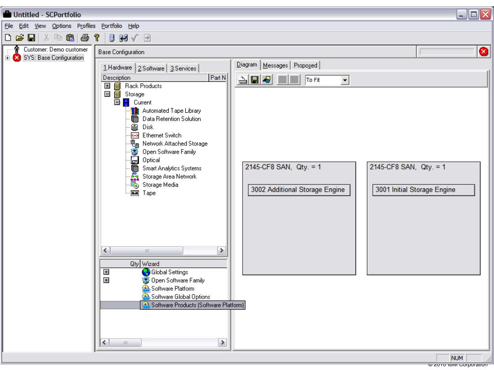
Task: Click left arrow of hardware tree scrollbar
Action: tap(106, 251)
